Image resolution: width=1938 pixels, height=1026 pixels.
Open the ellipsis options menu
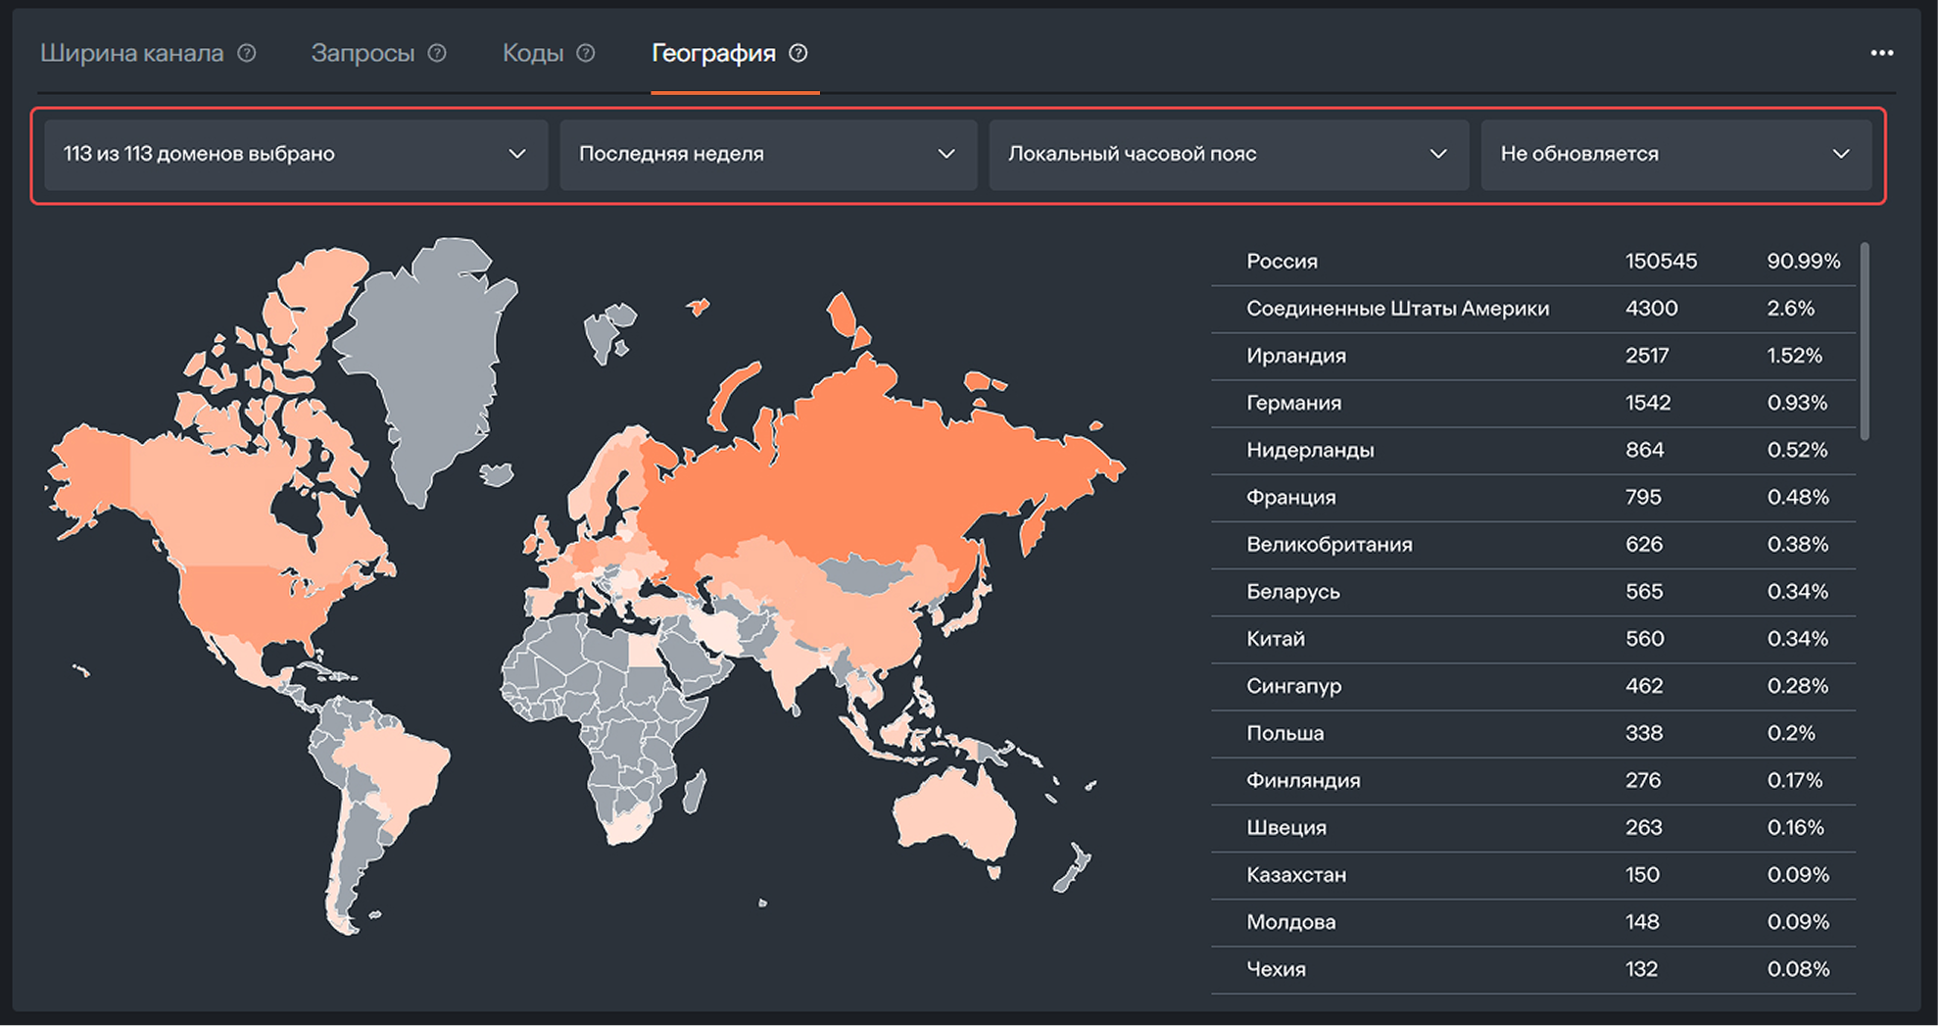[1883, 53]
